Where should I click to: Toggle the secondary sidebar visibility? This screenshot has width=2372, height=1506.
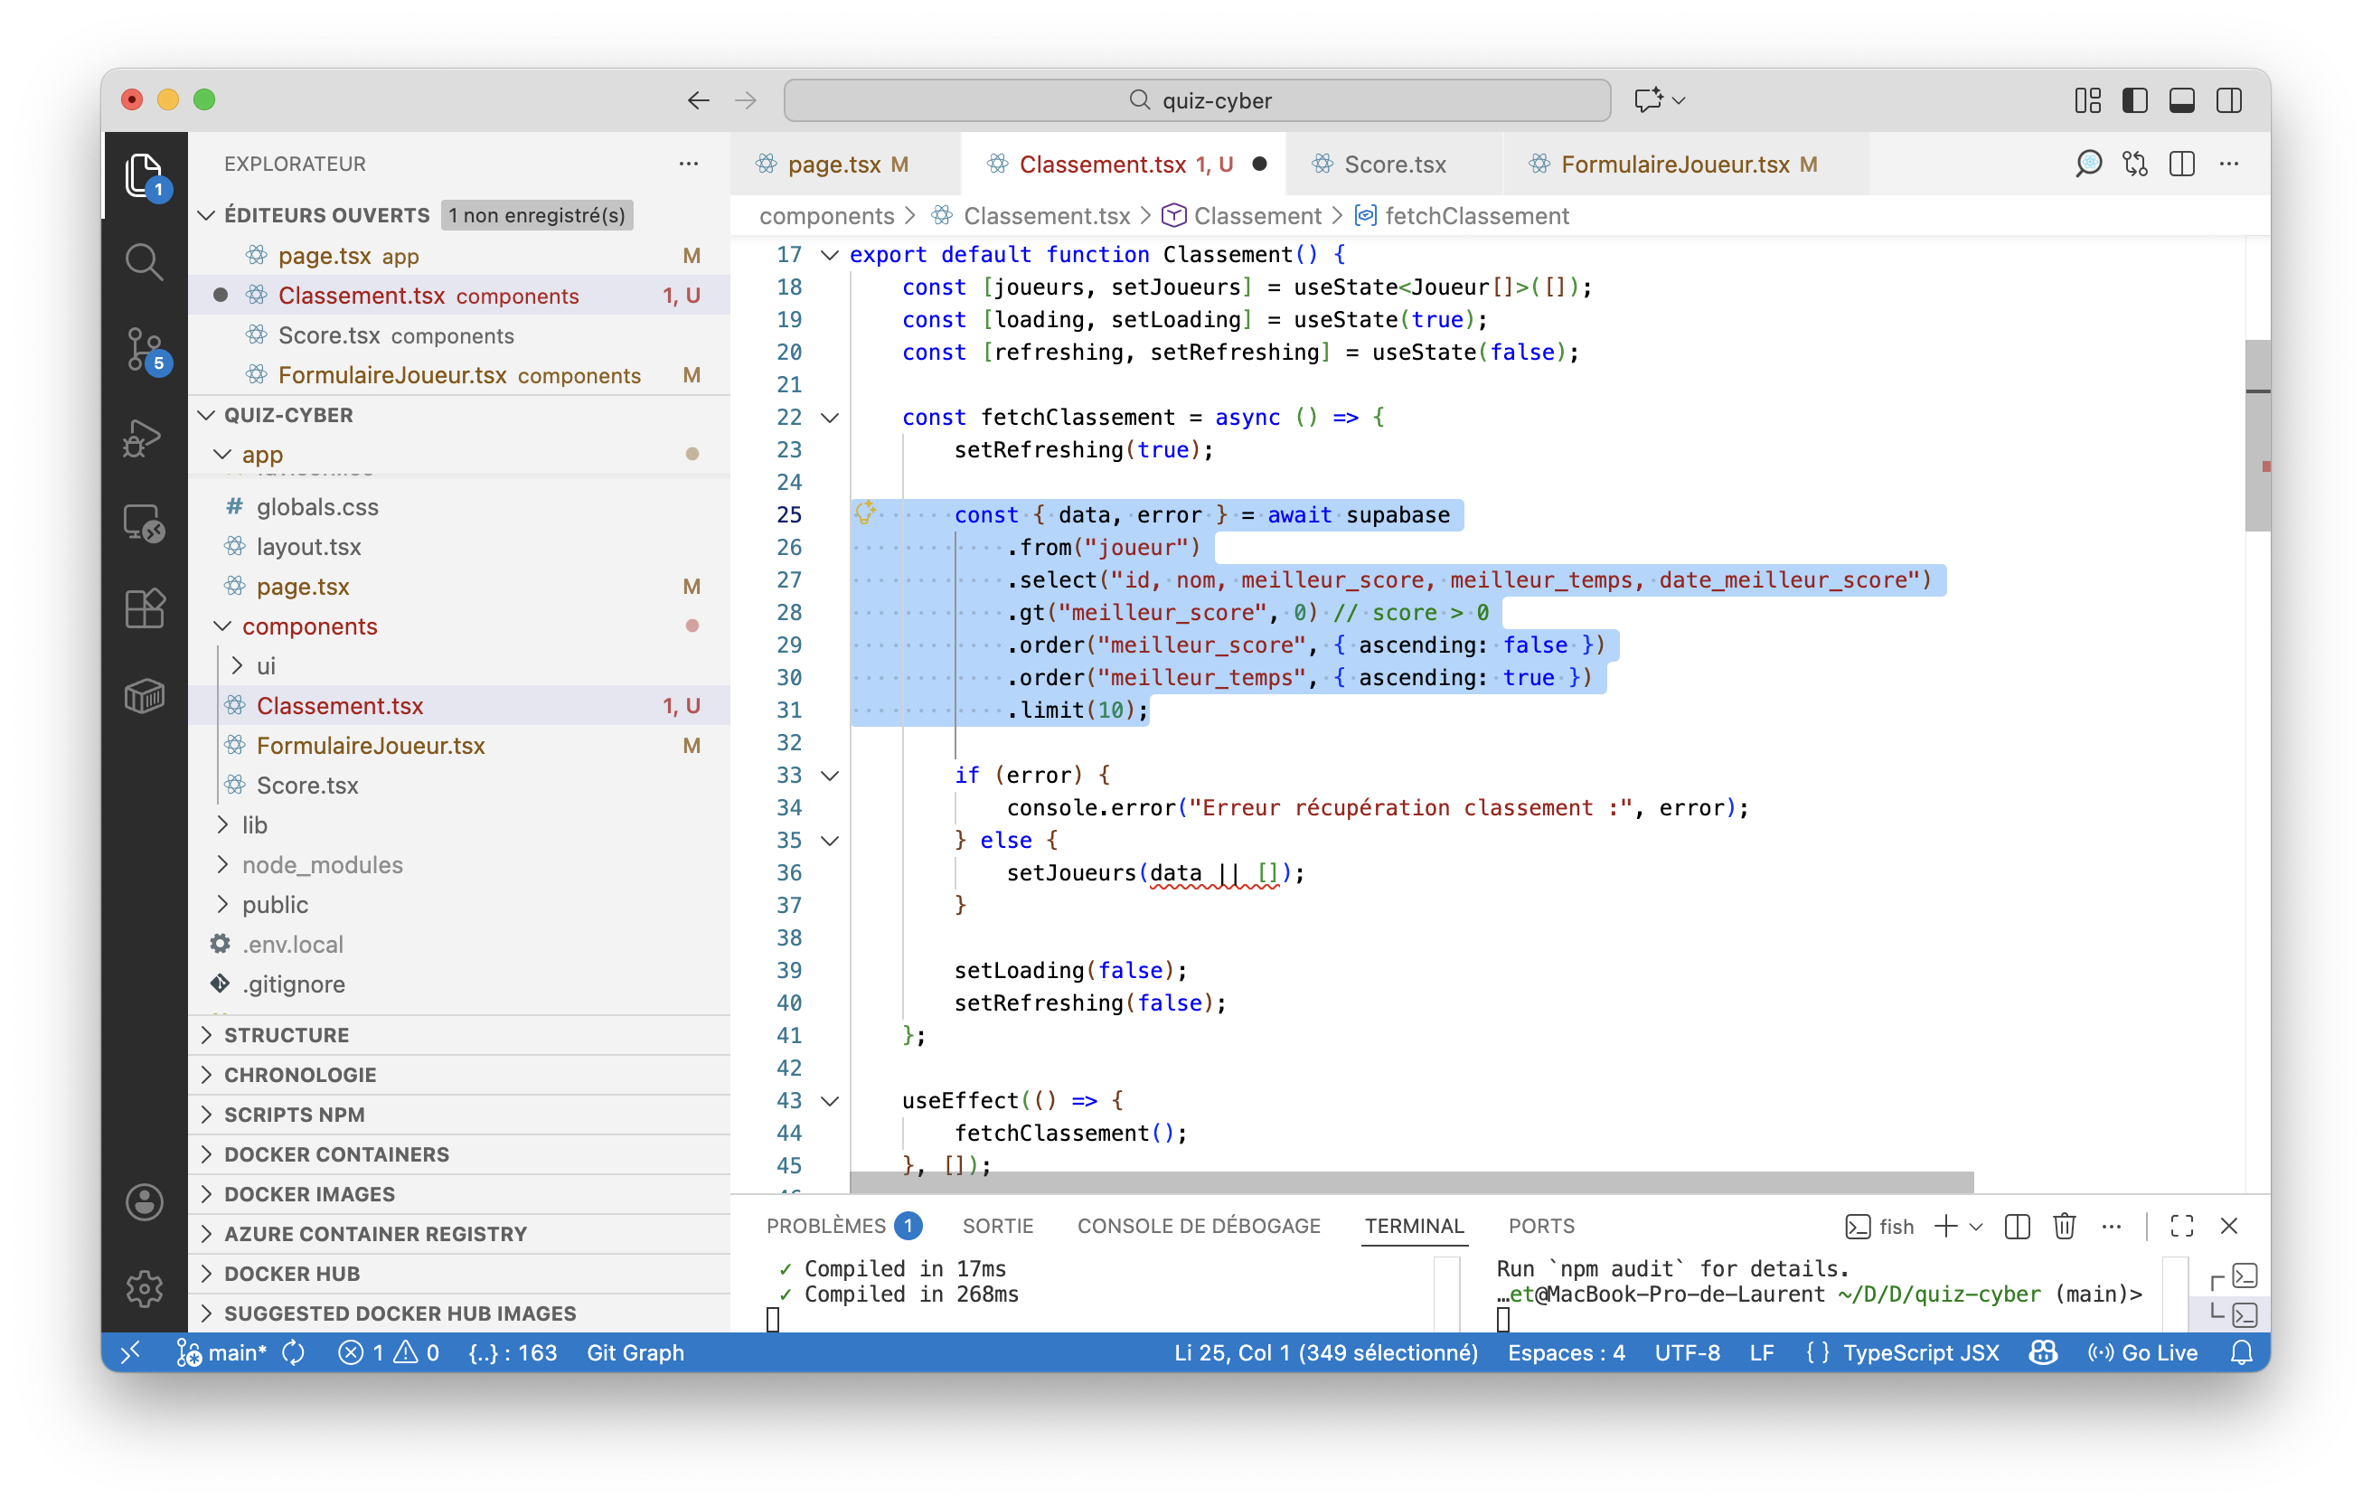2229,100
